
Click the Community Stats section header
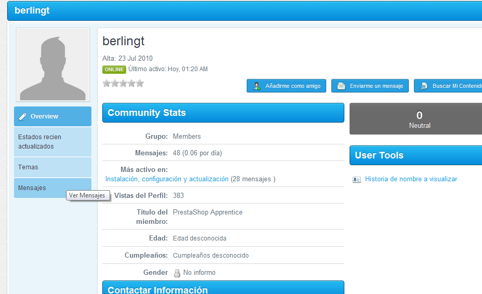[223, 113]
